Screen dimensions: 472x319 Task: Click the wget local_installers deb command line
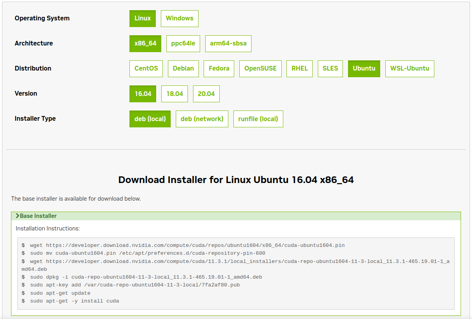point(236,265)
